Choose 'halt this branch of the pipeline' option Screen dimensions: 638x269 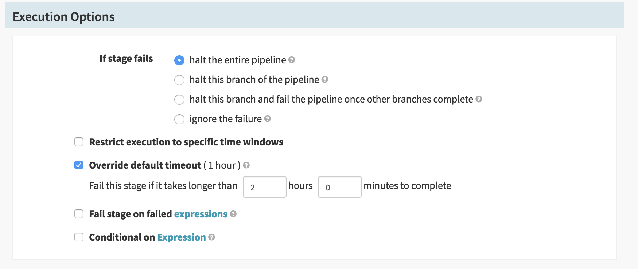tap(179, 80)
